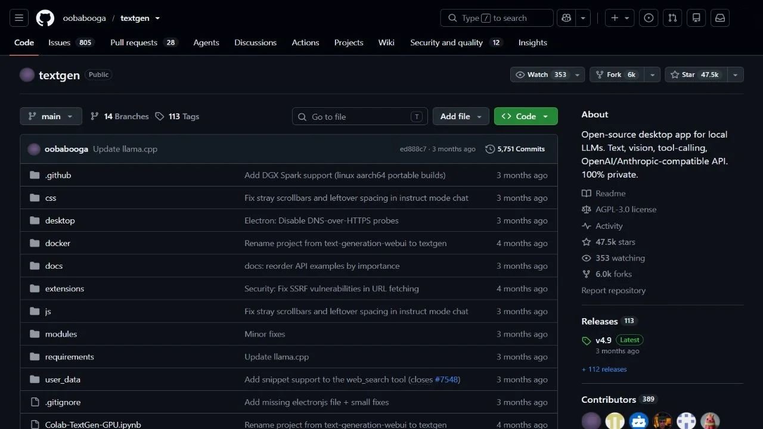Image resolution: width=763 pixels, height=429 pixels.
Task: Open pull requests icon in header
Action: tap(672, 18)
